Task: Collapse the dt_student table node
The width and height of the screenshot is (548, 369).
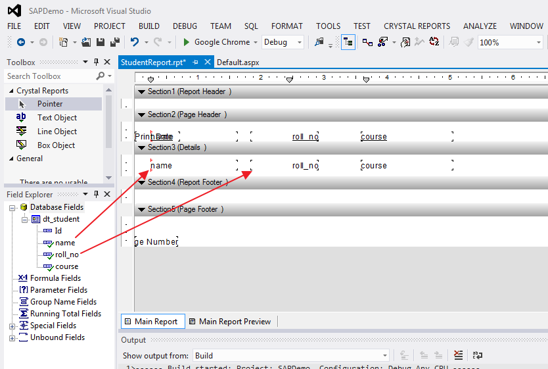Action: coord(24,220)
